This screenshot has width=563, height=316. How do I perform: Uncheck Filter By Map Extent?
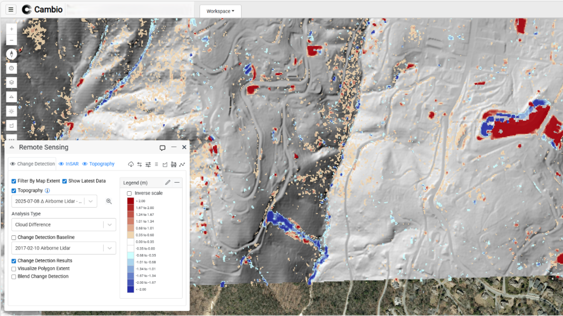pos(14,181)
